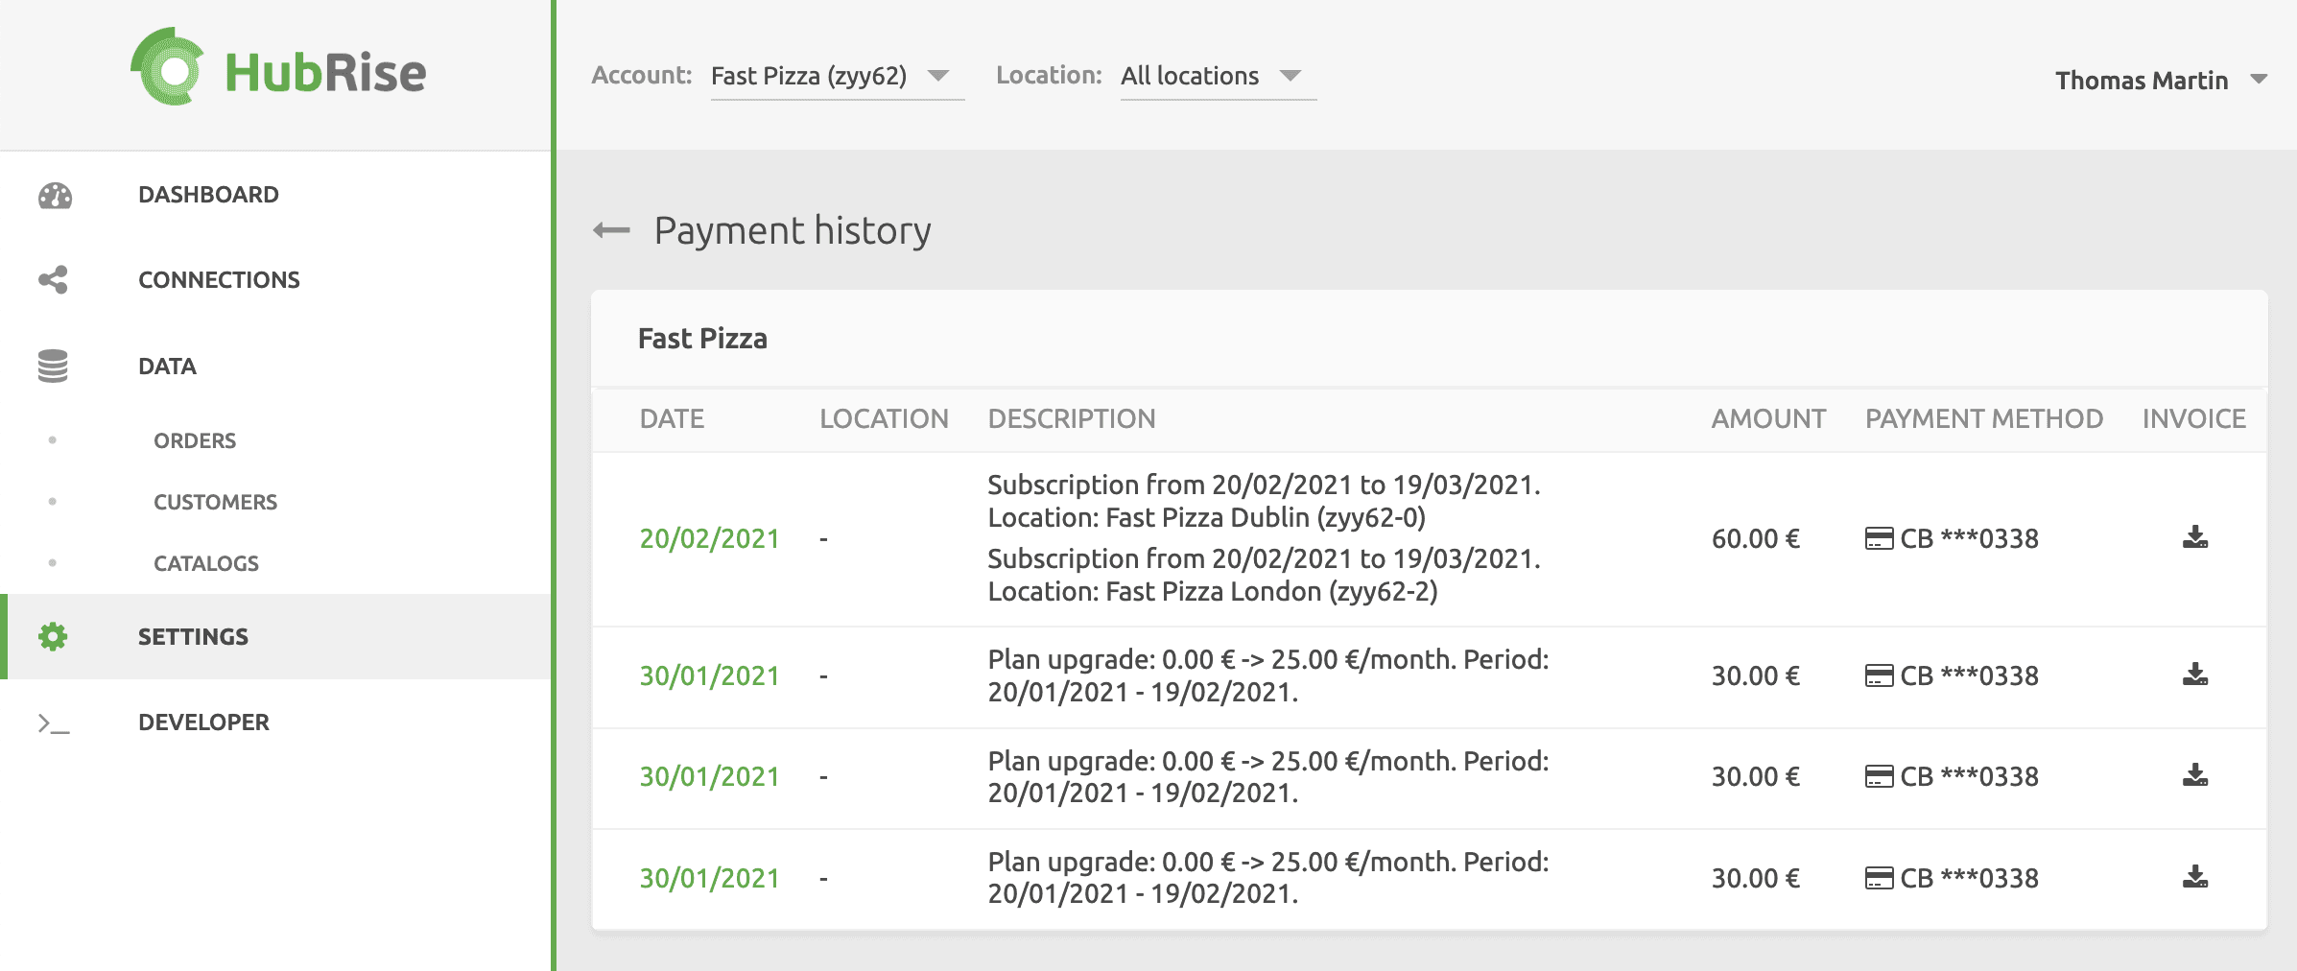The height and width of the screenshot is (971, 2297).
Task: Go back using the arrow beside Payment history
Action: click(611, 230)
